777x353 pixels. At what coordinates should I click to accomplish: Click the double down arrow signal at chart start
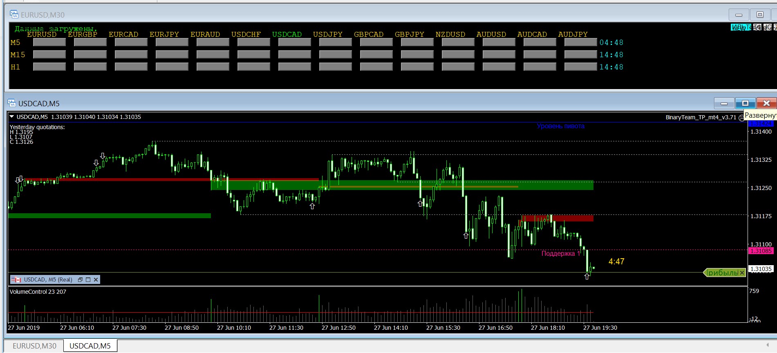tap(19, 180)
